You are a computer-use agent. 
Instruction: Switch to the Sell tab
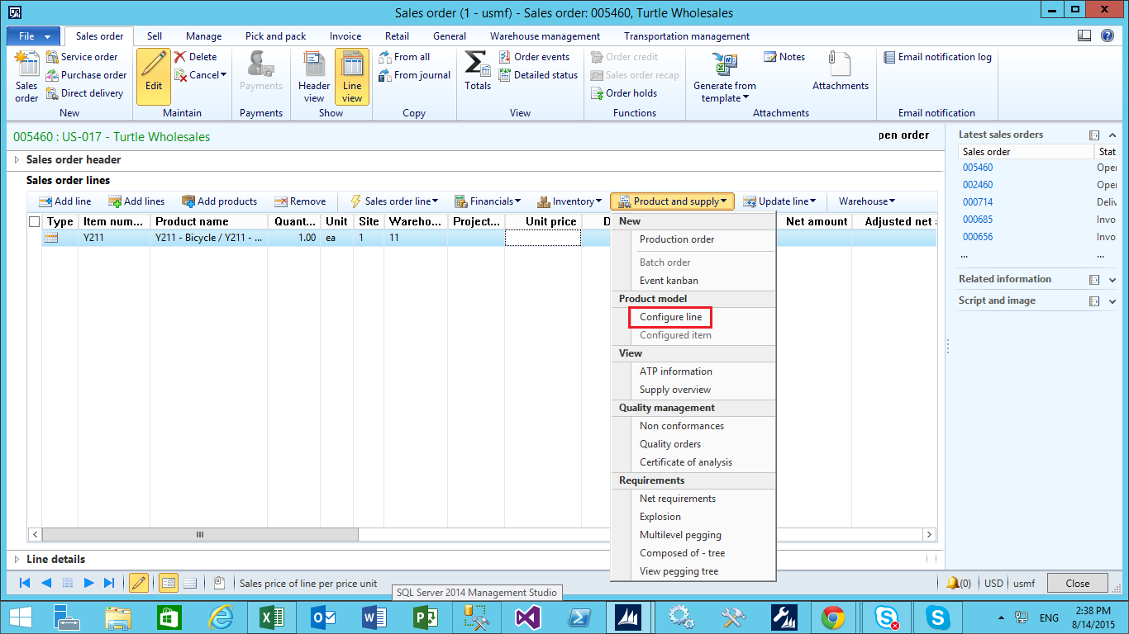pyautogui.click(x=155, y=36)
